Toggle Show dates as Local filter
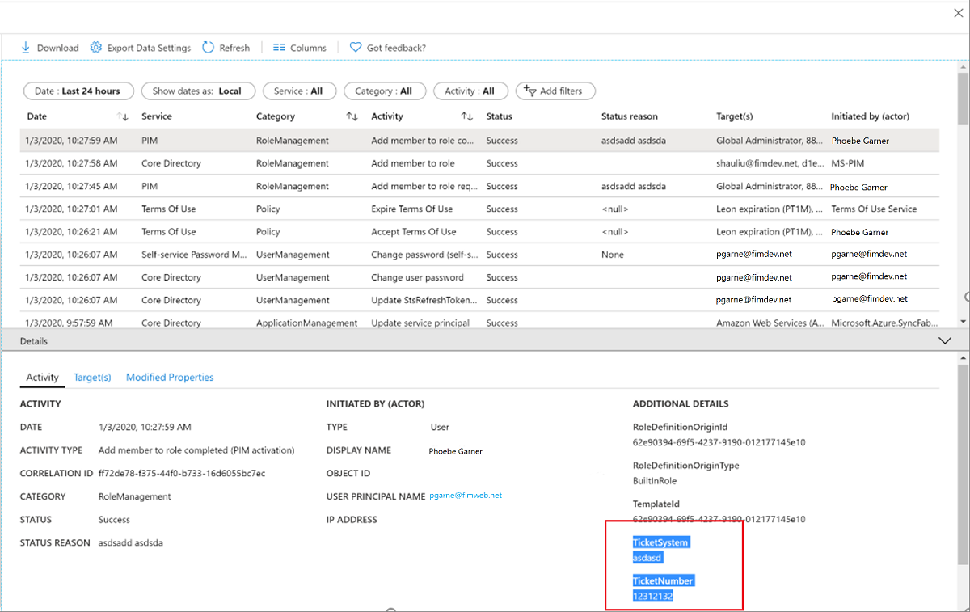The height and width of the screenshot is (612, 970). [x=197, y=91]
